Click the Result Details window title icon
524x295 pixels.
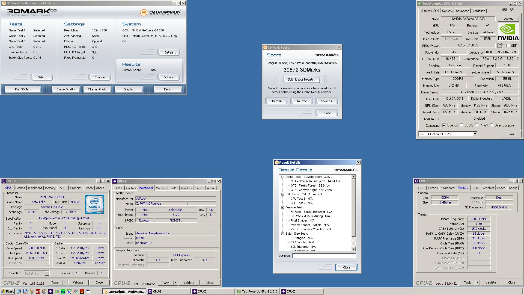pyautogui.click(x=276, y=163)
